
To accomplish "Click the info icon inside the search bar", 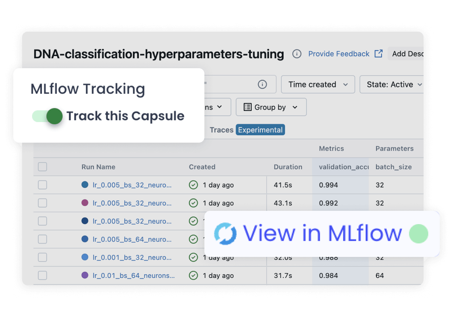I will [262, 84].
